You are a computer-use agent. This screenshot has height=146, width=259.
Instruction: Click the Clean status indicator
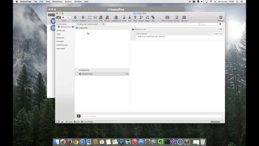pos(77,122)
